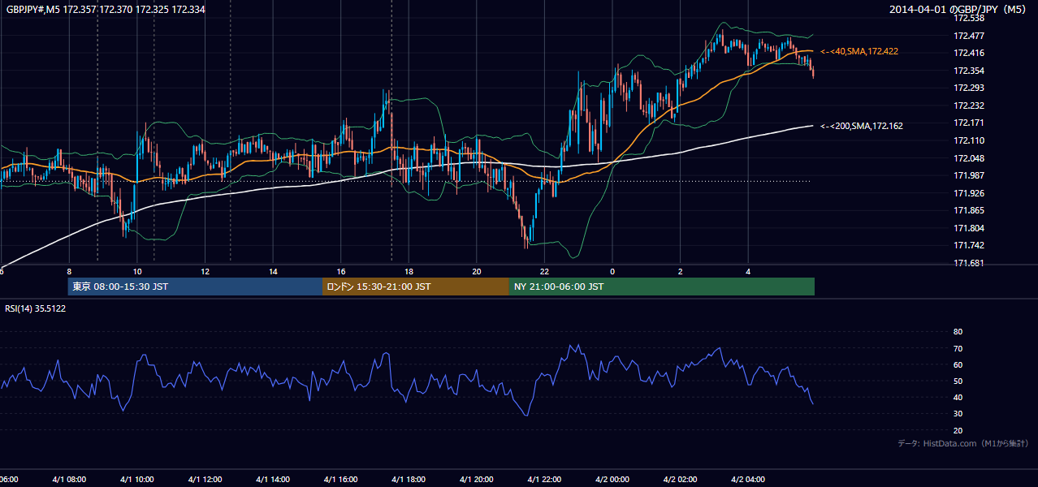The image size is (1038, 487).
Task: Click price axis value 172.110
Action: tap(969, 140)
